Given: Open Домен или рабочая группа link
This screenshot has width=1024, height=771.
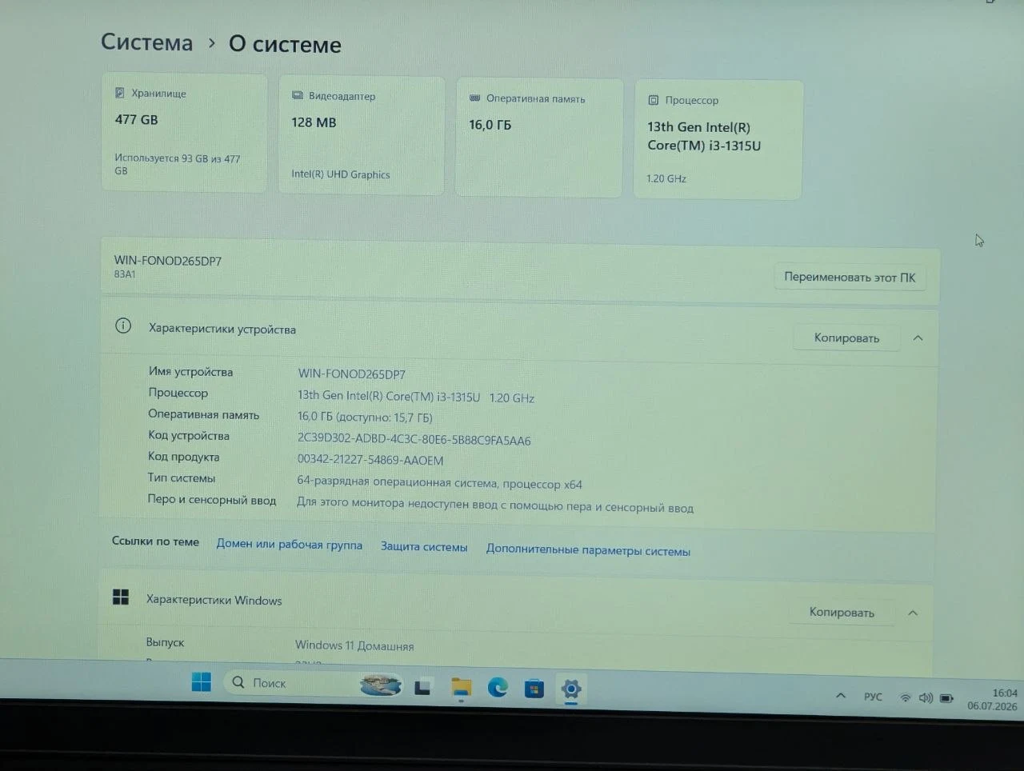Looking at the screenshot, I should pos(290,544).
